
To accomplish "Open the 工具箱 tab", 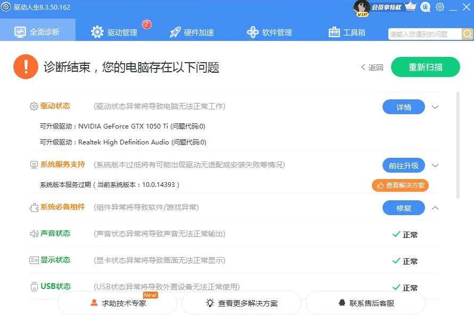I will pos(347,32).
